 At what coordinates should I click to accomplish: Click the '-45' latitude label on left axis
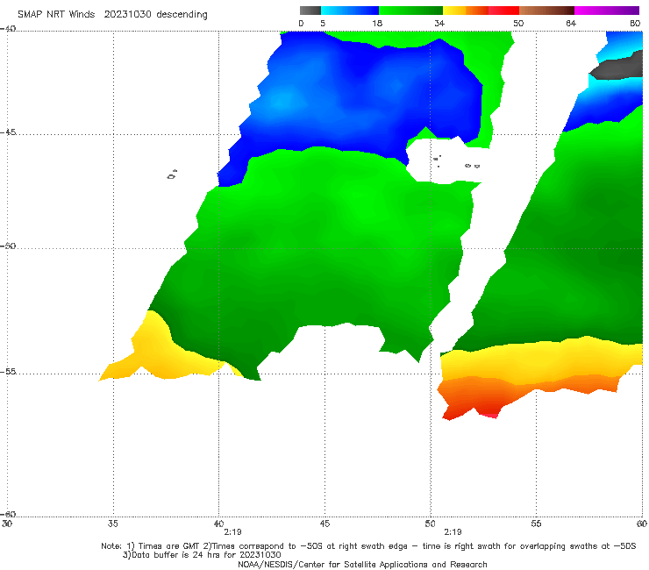[x=8, y=132]
